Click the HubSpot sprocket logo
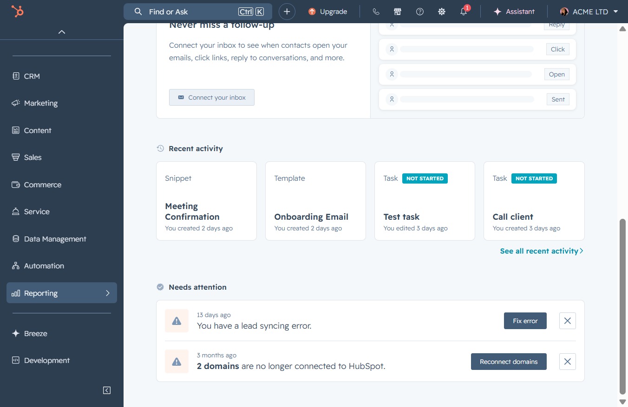628x407 pixels. 17,12
